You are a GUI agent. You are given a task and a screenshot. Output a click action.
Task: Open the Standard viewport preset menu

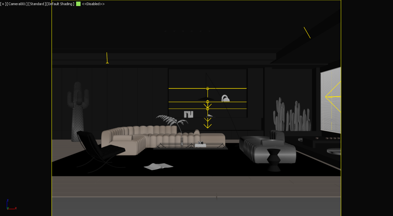click(x=37, y=4)
